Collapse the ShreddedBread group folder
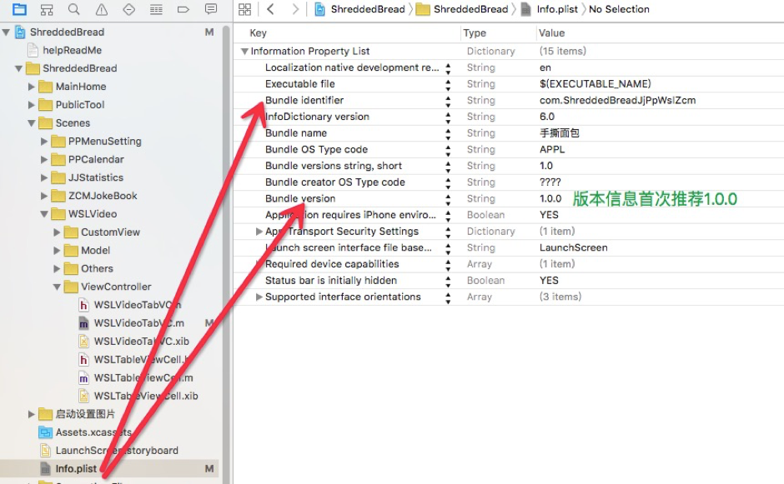Image resolution: width=784 pixels, height=484 pixels. (x=18, y=68)
